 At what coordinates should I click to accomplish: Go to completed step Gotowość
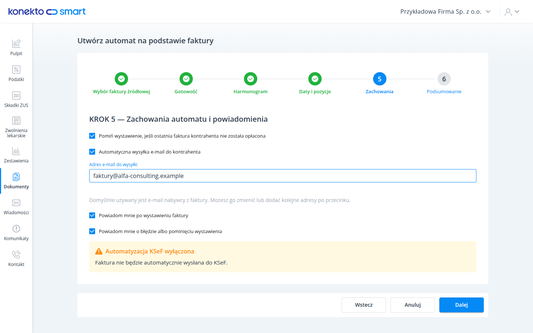pos(186,79)
